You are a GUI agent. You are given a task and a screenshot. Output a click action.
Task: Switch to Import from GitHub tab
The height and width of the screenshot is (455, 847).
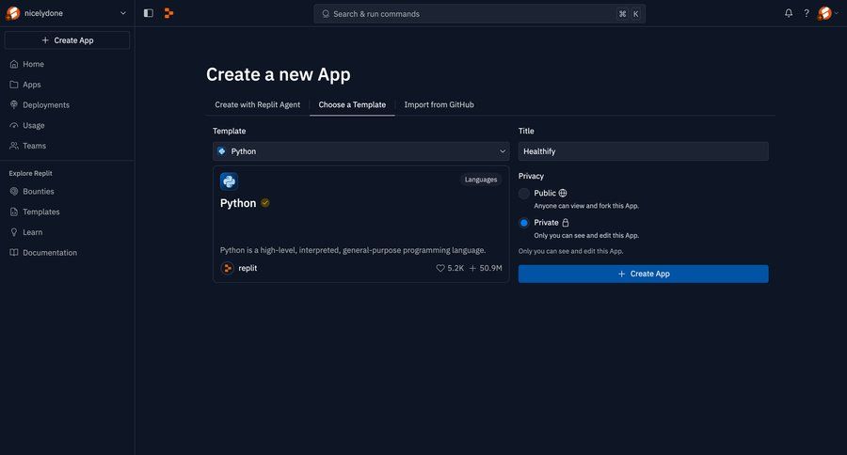439,104
